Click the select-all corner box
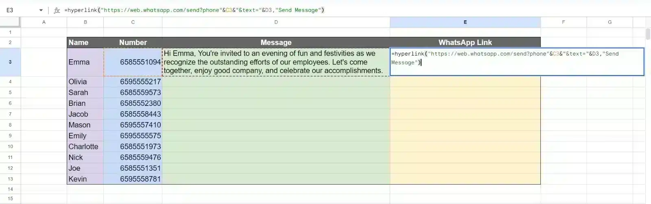The width and height of the screenshot is (651, 204). [10, 22]
